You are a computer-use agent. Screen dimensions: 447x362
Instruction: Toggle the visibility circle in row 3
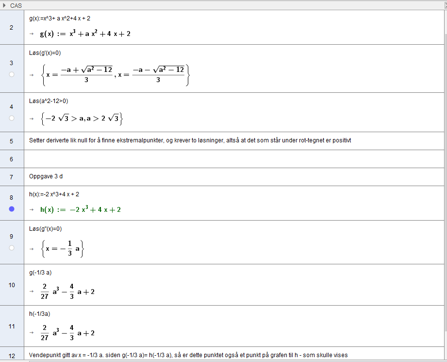[12, 74]
